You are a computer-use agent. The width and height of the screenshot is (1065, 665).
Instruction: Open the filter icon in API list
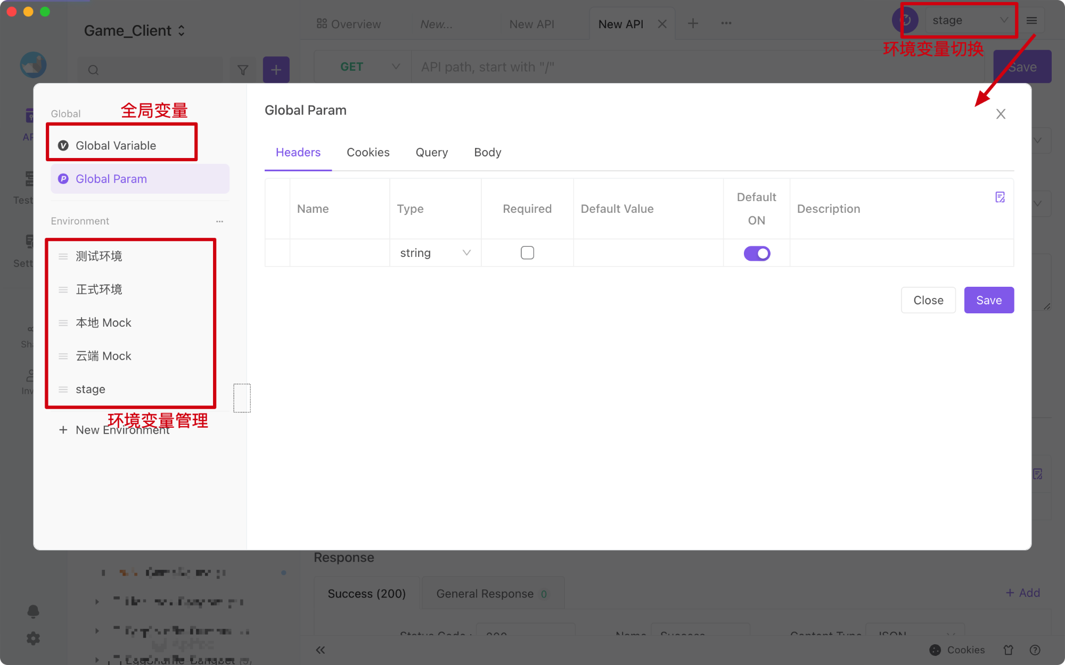pos(243,70)
